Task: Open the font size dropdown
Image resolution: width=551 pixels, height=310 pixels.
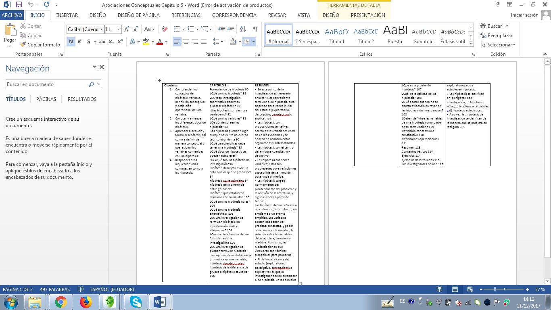Action: 119,29
